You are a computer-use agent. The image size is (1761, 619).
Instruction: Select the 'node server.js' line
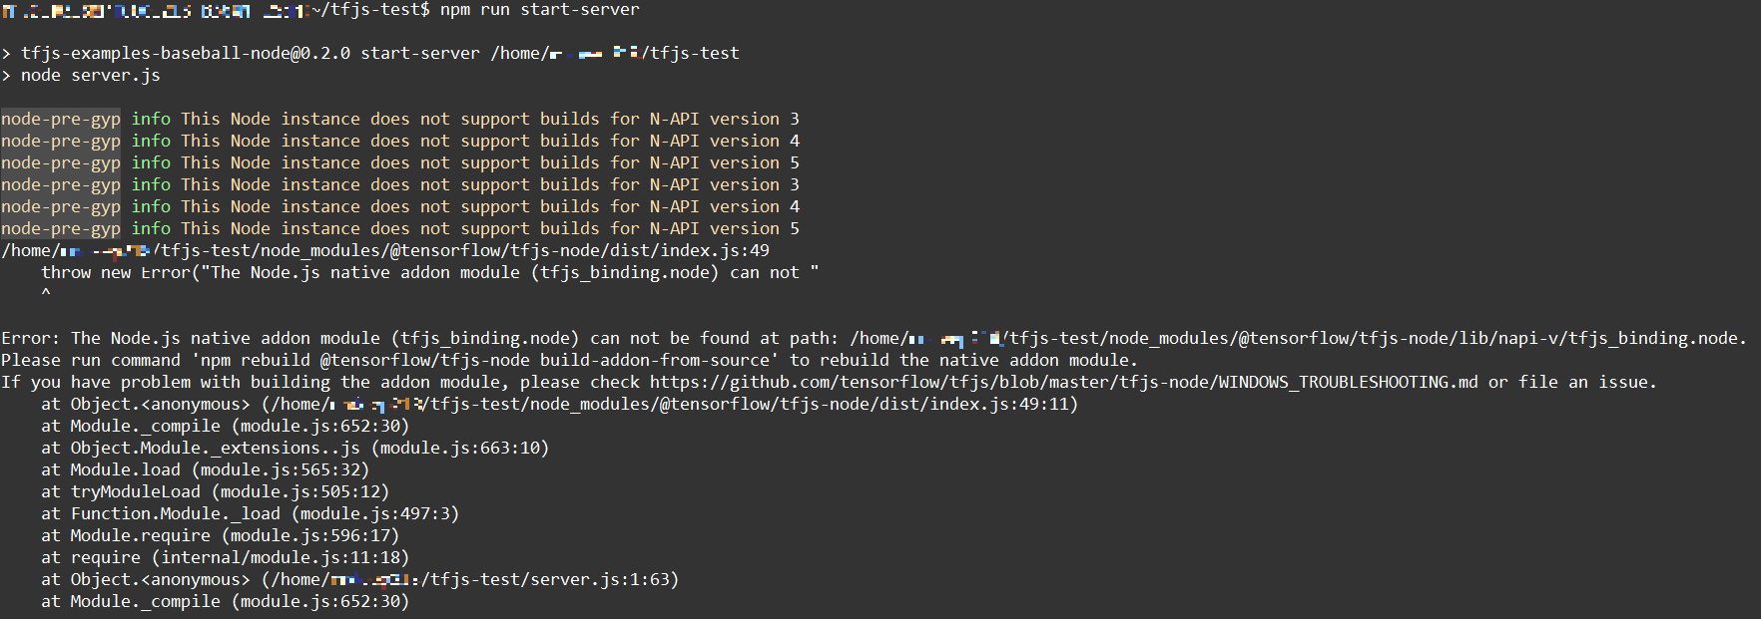tap(81, 75)
